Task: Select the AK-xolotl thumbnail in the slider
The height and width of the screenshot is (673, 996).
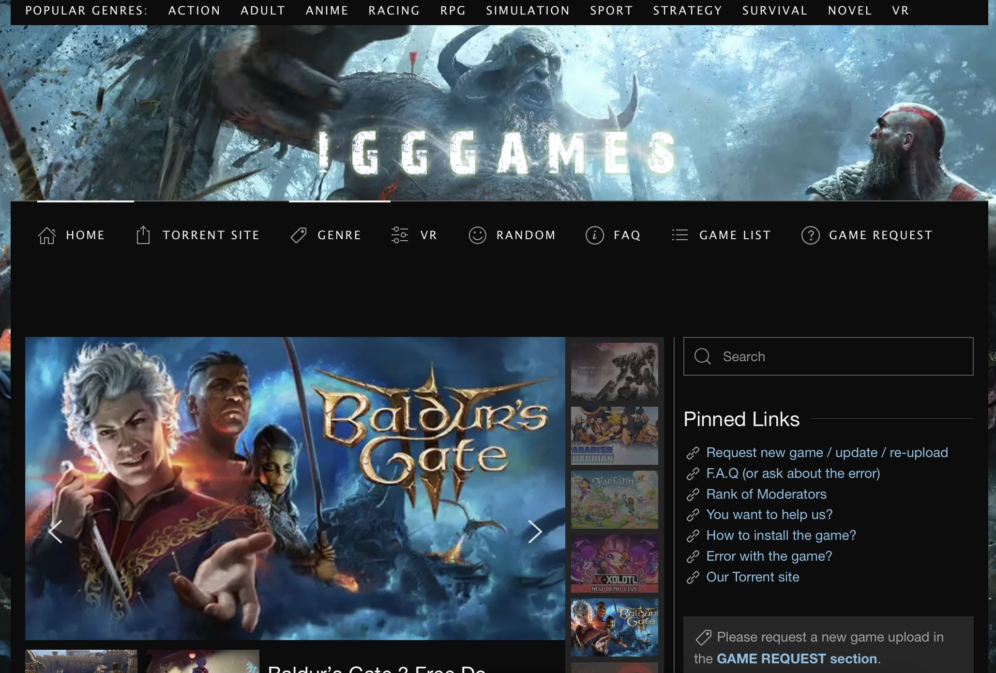Action: coord(615,564)
